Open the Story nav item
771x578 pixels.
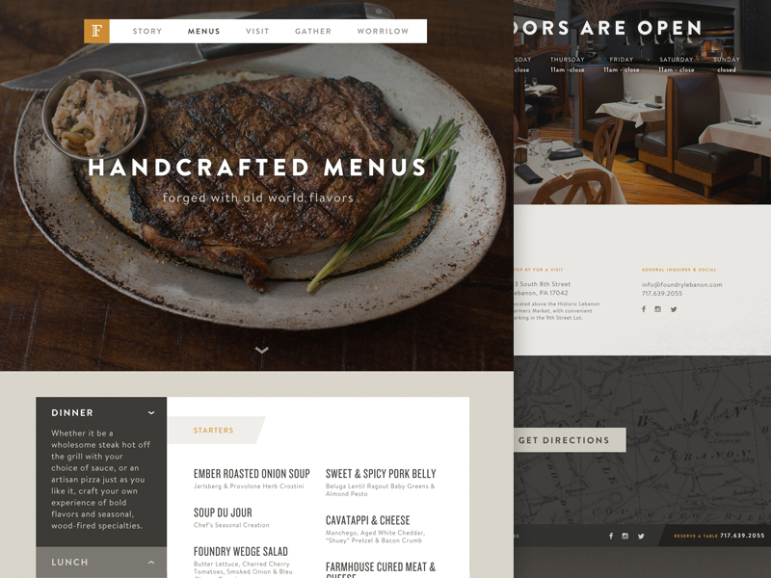147,31
